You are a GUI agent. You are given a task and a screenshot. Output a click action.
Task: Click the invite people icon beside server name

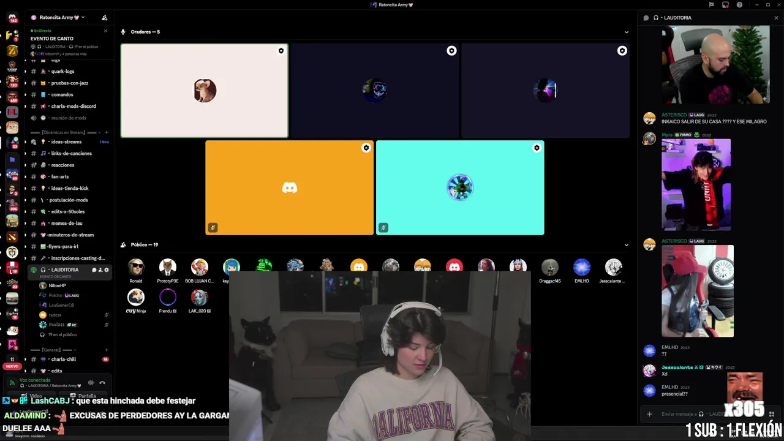104,18
